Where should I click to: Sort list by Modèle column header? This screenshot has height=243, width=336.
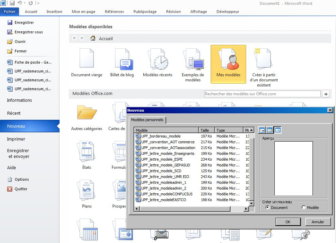166,130
